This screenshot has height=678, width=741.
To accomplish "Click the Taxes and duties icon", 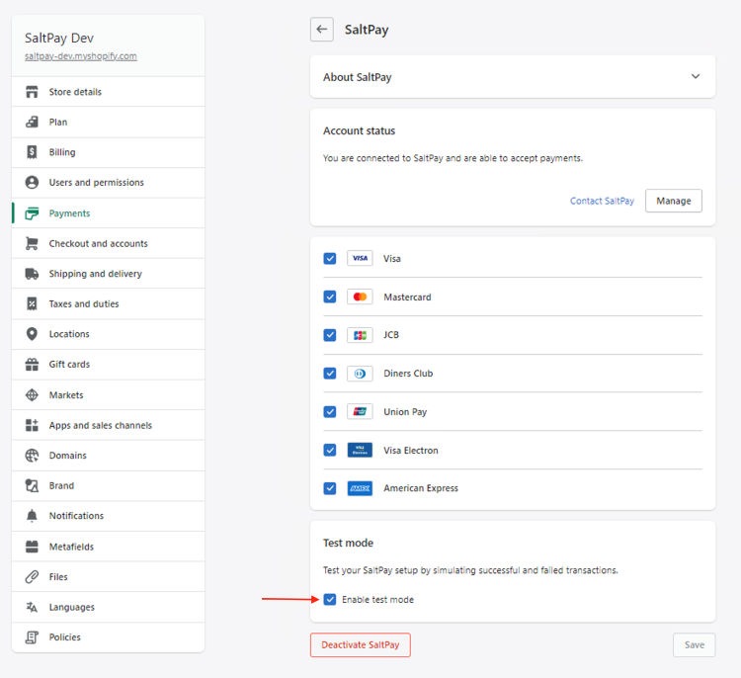I will (x=32, y=304).
